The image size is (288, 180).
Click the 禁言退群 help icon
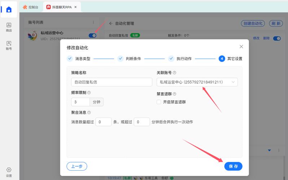pos(174,94)
